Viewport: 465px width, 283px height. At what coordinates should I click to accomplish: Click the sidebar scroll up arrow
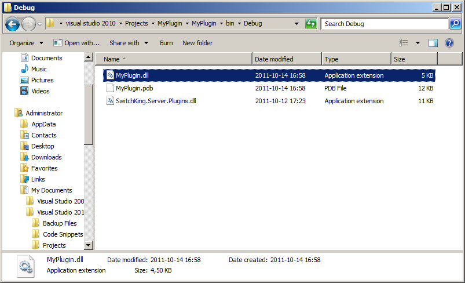pyautogui.click(x=89, y=57)
